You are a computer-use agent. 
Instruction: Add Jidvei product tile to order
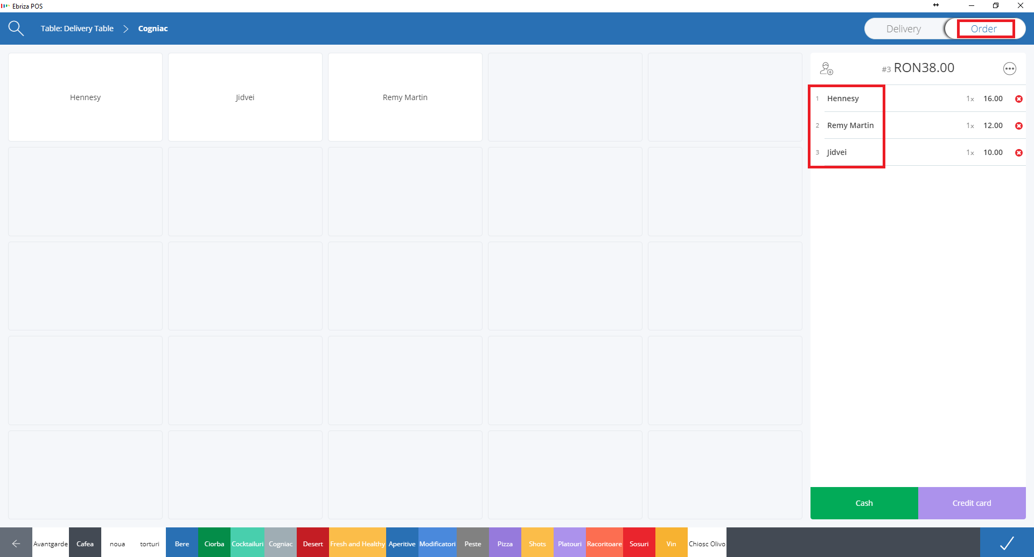pos(245,97)
